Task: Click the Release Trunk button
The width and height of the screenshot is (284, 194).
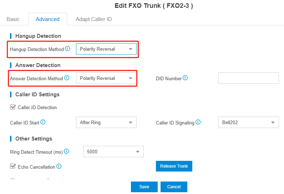Action: pos(174,166)
